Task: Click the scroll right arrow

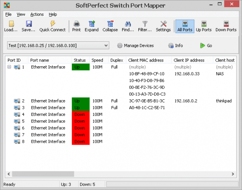Action: [233, 174]
